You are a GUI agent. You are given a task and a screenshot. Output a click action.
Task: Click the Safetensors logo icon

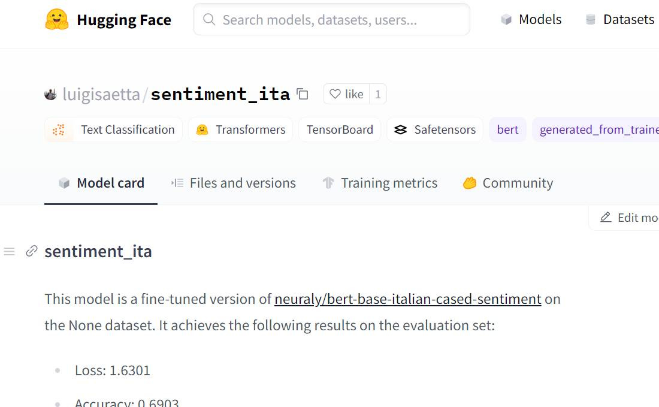click(x=401, y=129)
